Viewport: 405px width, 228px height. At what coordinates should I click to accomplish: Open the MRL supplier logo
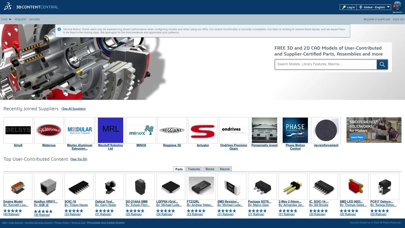(x=110, y=130)
